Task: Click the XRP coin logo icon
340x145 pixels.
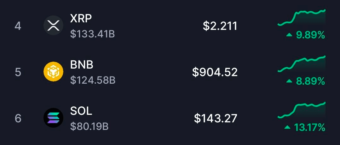Action: pyautogui.click(x=53, y=26)
